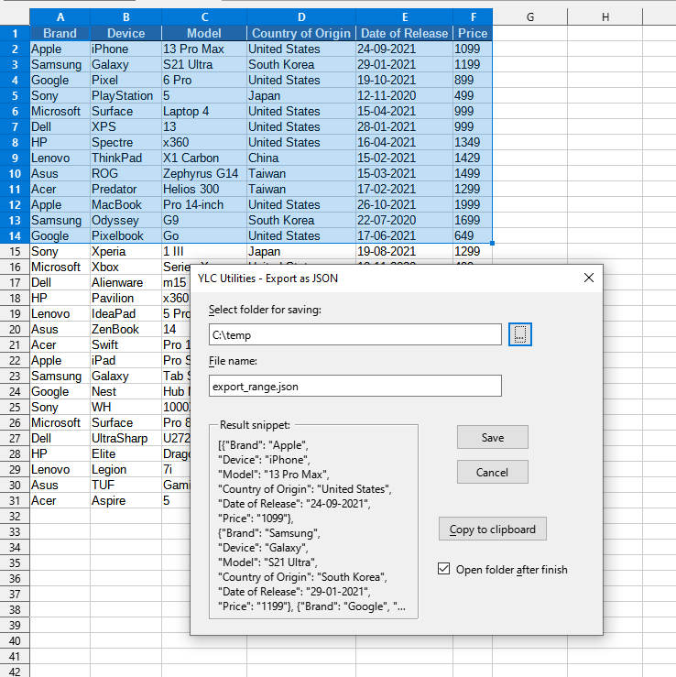Click cell containing Pixelbook
The width and height of the screenshot is (676, 677).
tap(125, 235)
